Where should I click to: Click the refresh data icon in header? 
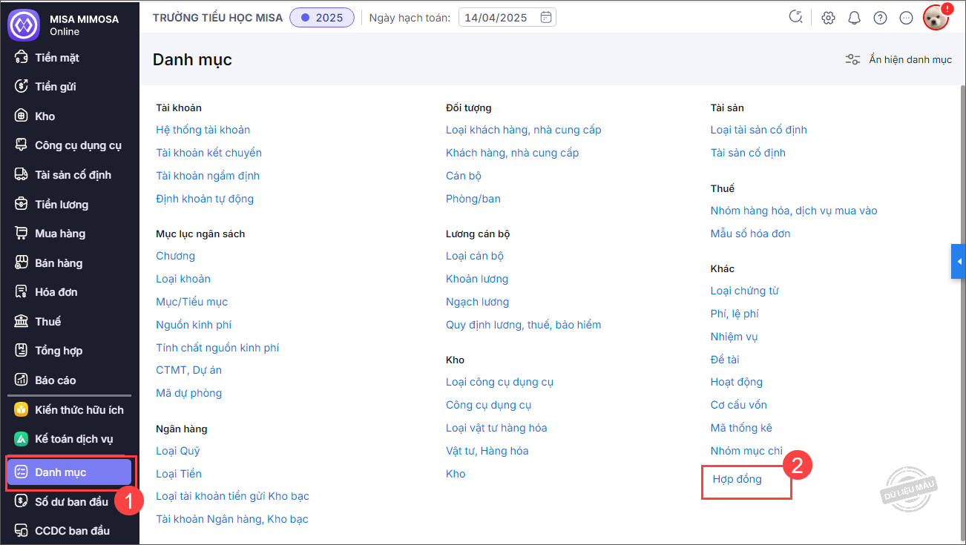(x=796, y=17)
